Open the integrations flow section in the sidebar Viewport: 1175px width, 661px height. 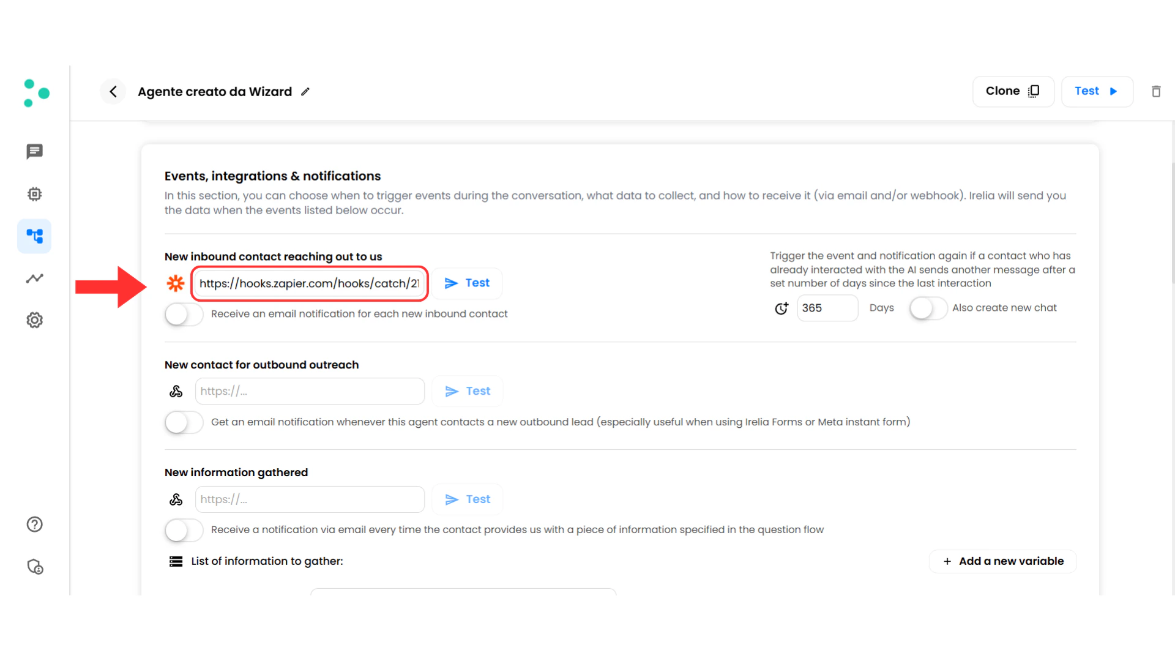click(34, 236)
